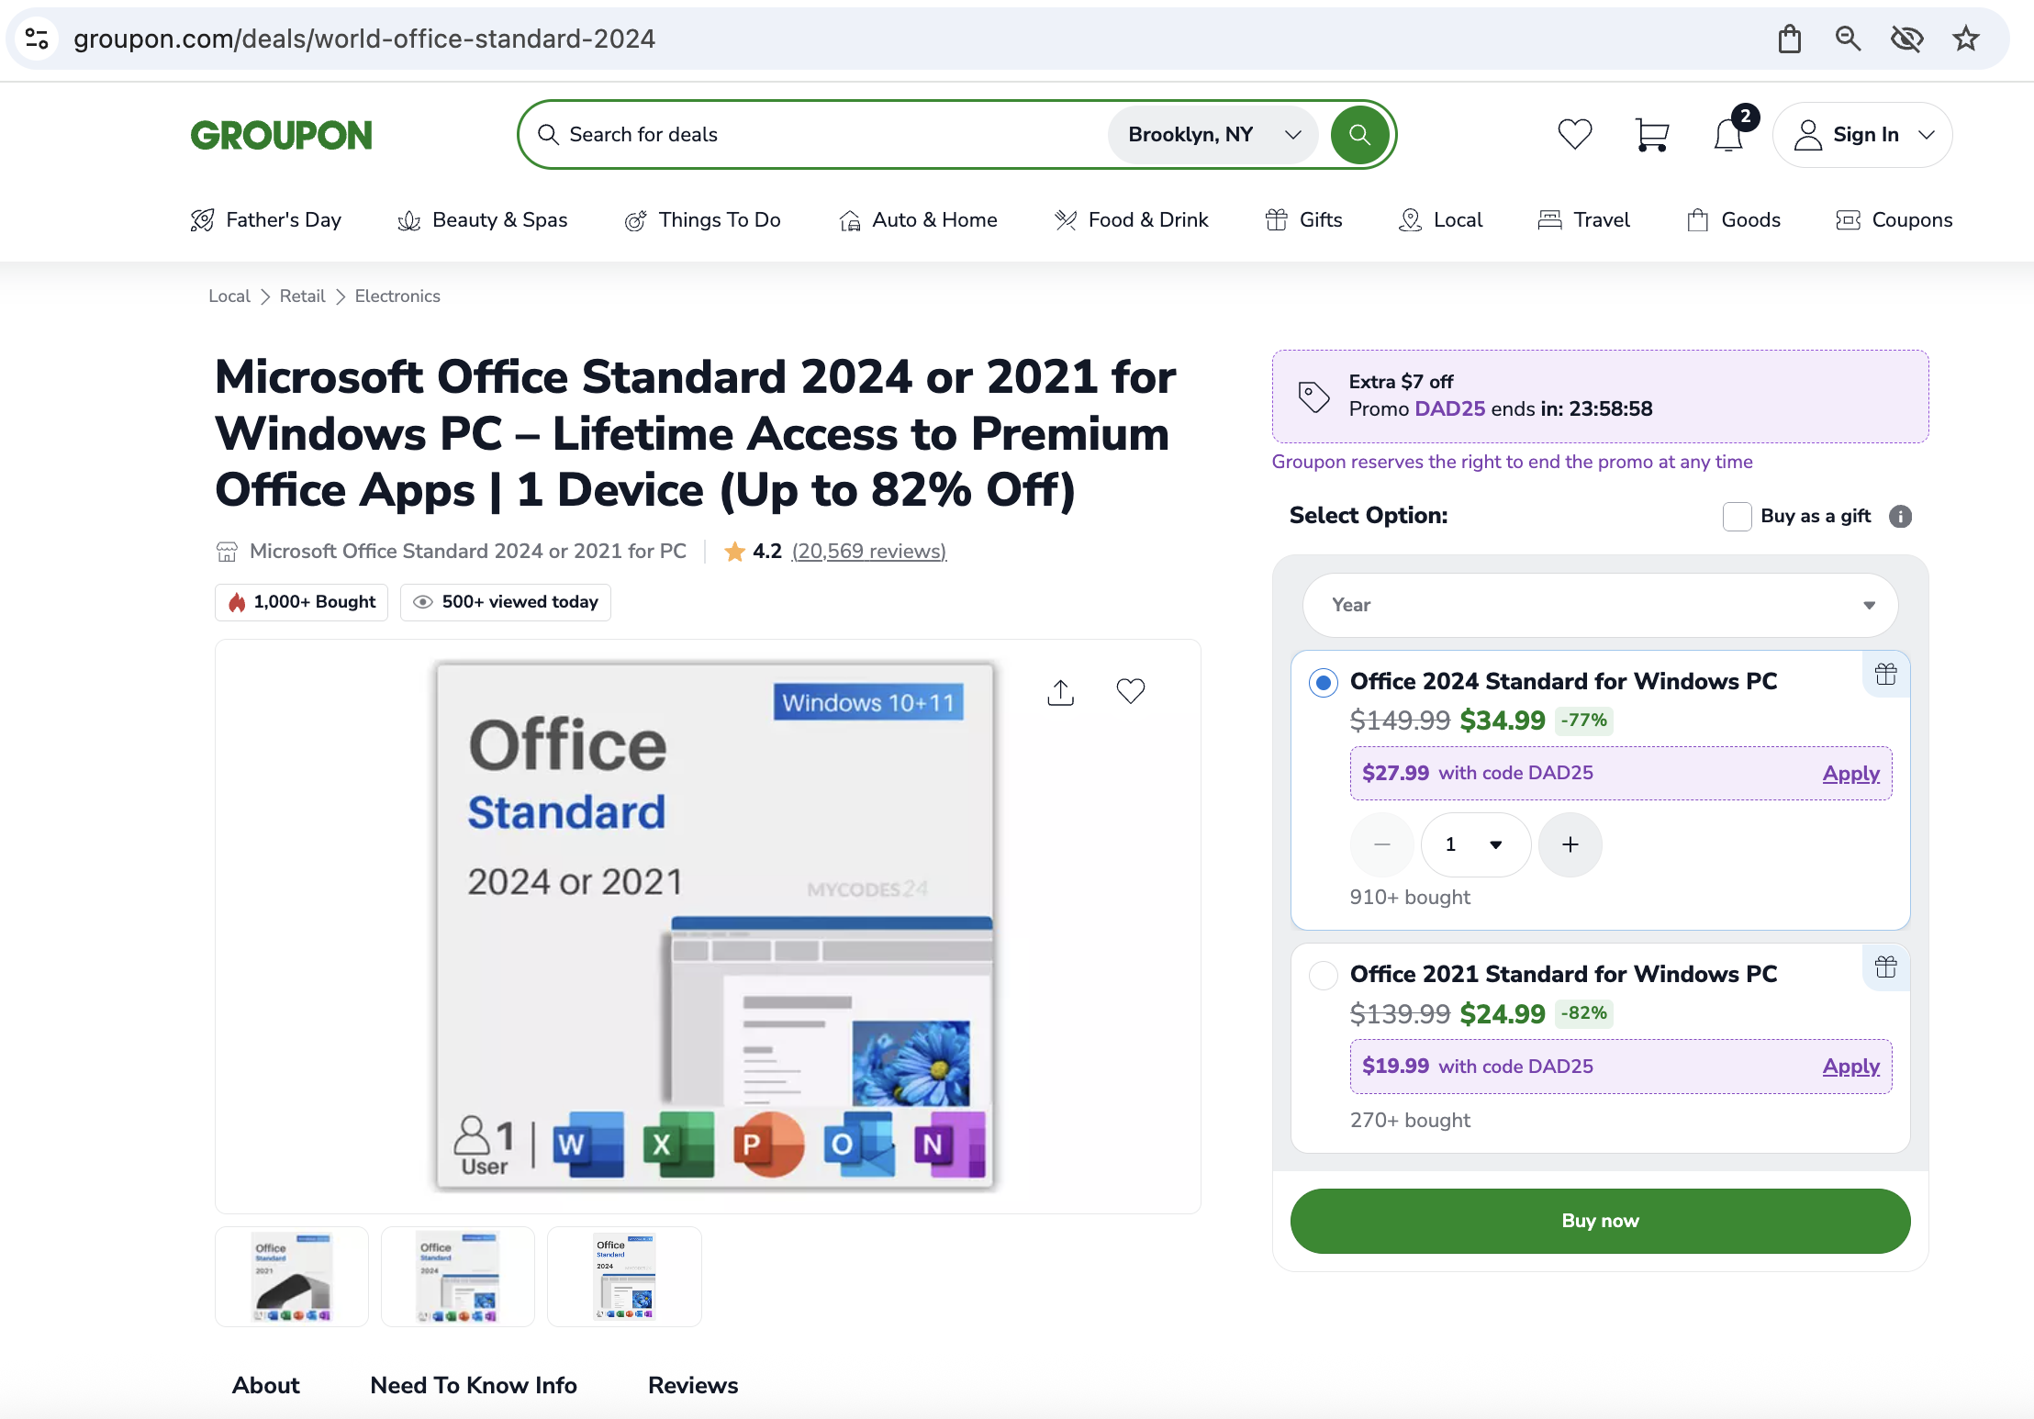Viewport: 2034px width, 1419px height.
Task: Open the wishlist heart icon in header
Action: tap(1575, 135)
